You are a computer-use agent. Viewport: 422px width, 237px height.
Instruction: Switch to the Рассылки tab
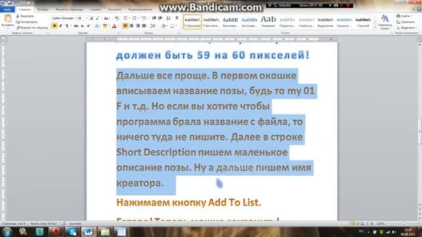(114, 9)
